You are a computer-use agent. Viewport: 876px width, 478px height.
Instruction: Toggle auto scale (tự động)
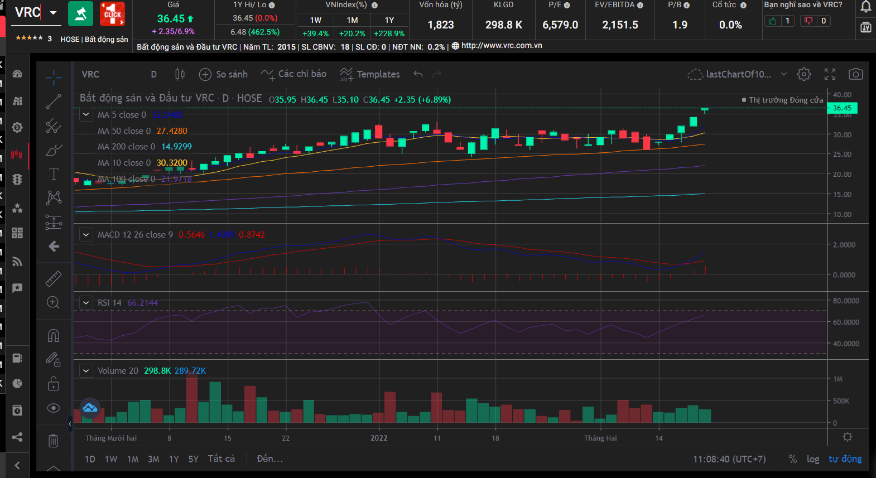coord(845,459)
